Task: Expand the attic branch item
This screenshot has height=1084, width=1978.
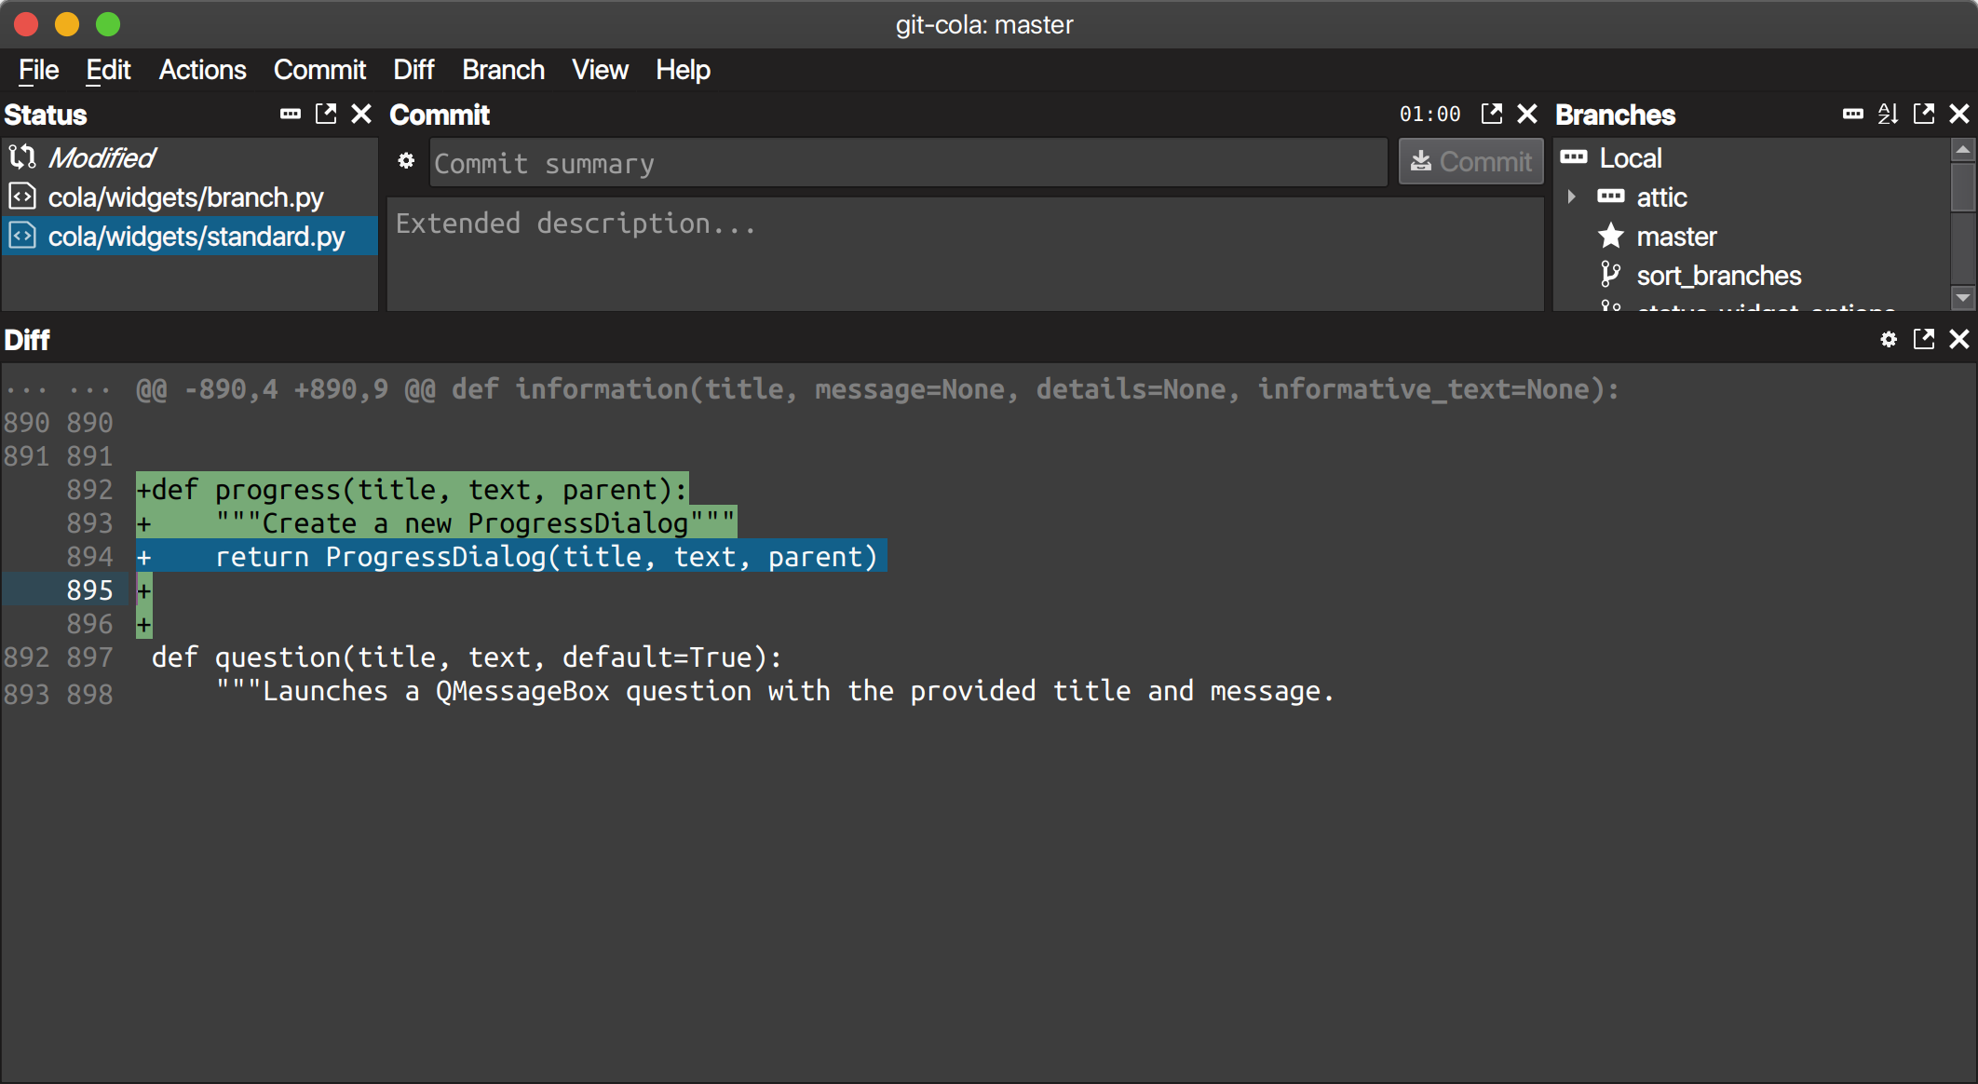Action: tap(1577, 196)
